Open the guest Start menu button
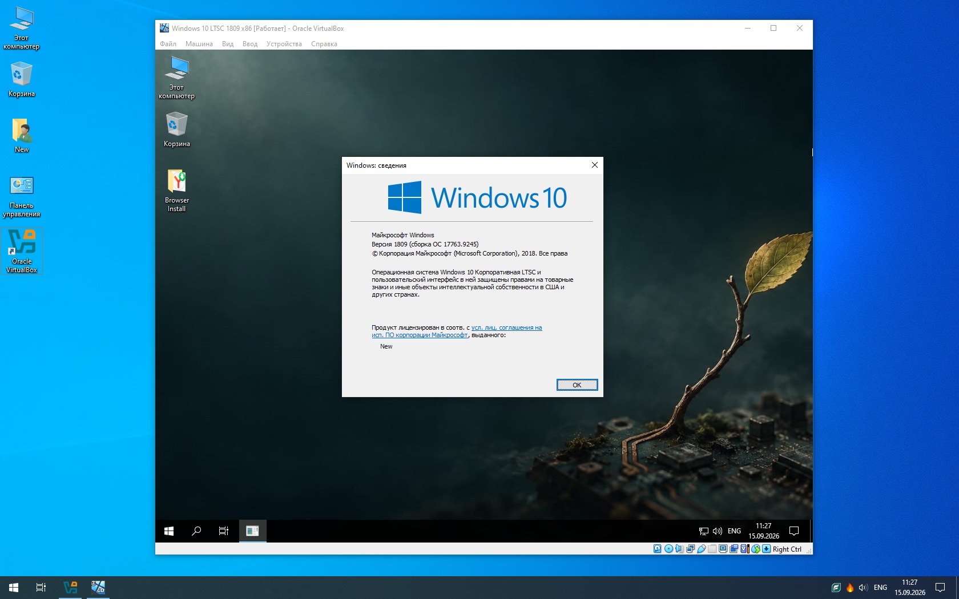Screen dimensions: 959x599 pos(169,531)
